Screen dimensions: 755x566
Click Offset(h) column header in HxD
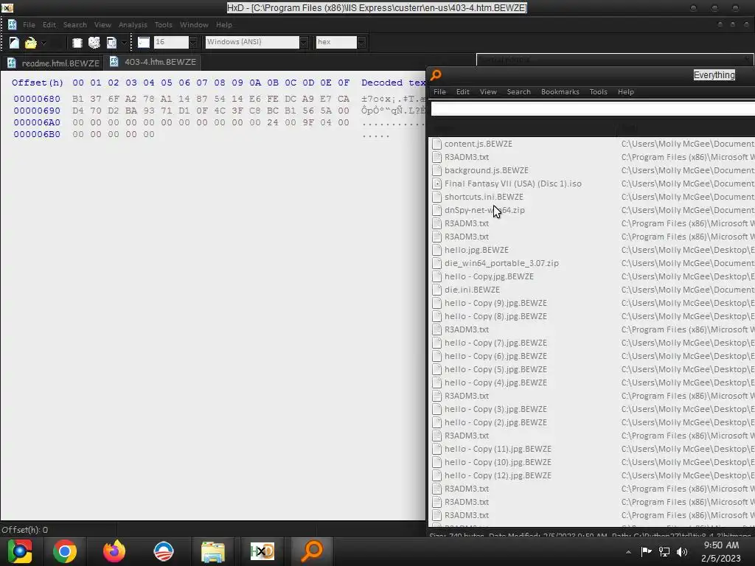coord(38,83)
